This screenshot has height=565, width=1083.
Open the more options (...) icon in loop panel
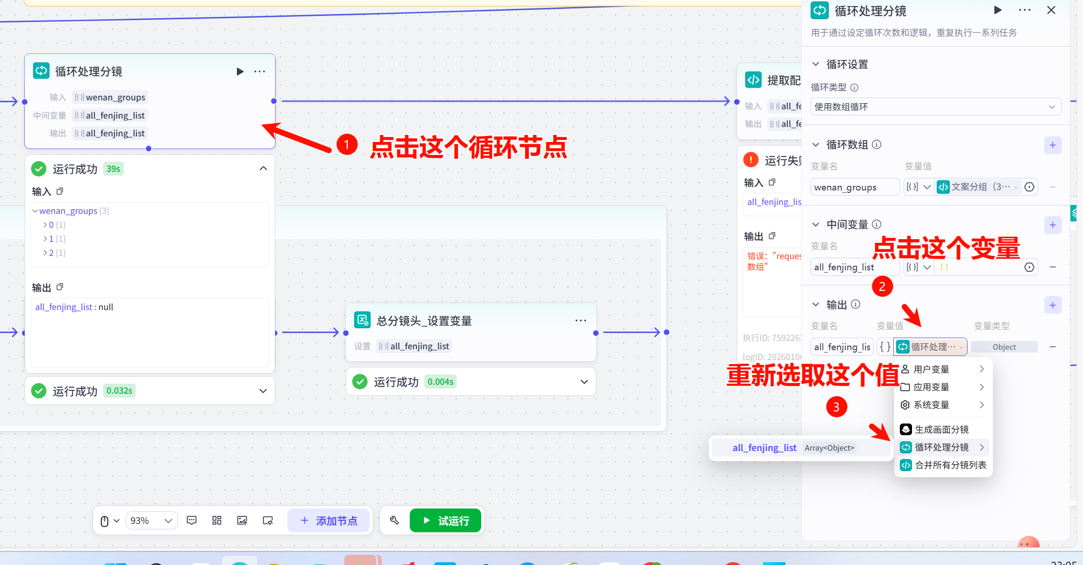pos(1024,10)
